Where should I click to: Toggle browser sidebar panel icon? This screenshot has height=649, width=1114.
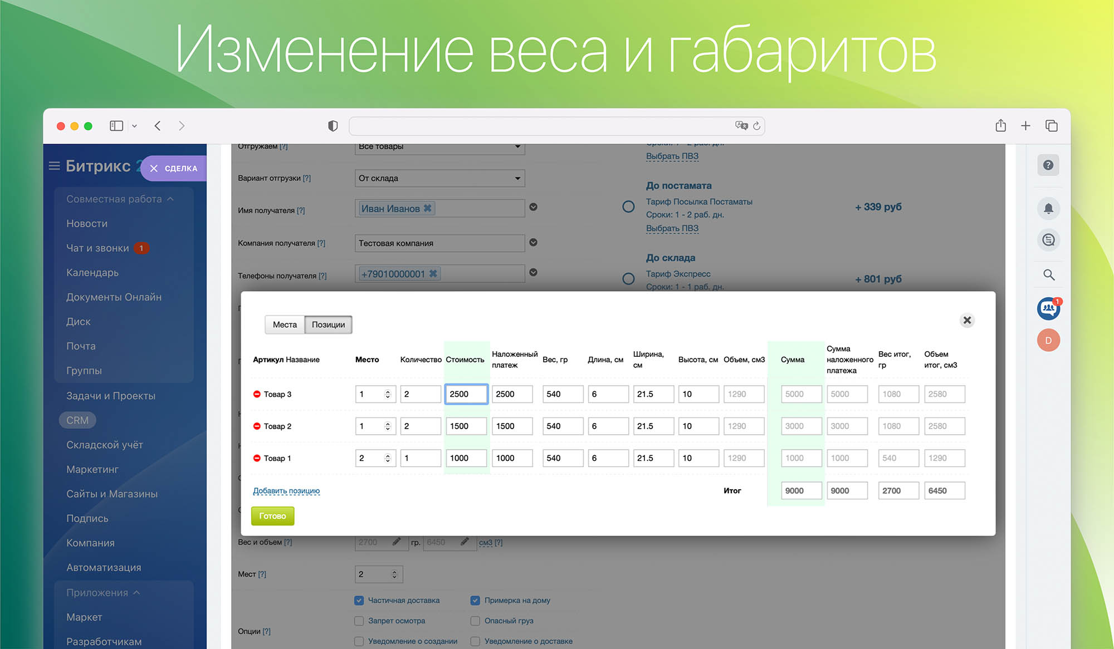tap(116, 126)
